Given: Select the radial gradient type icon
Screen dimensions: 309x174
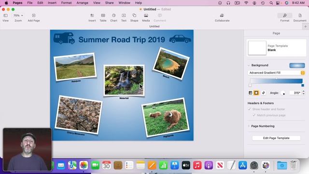Looking at the screenshot, I should (256, 93).
